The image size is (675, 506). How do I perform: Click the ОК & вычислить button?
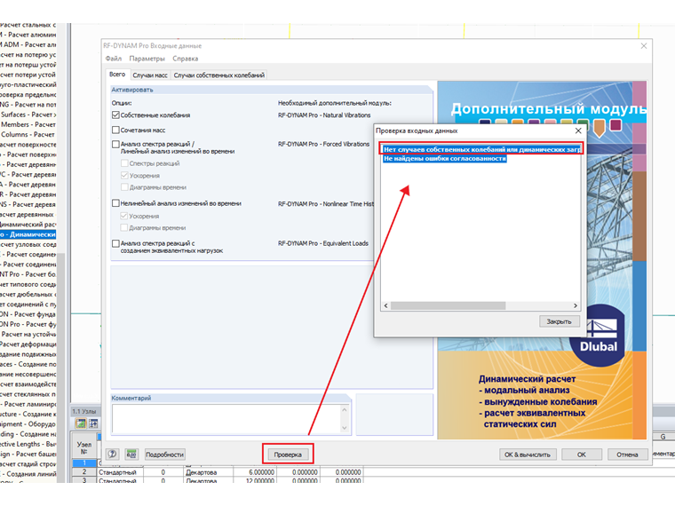(528, 455)
